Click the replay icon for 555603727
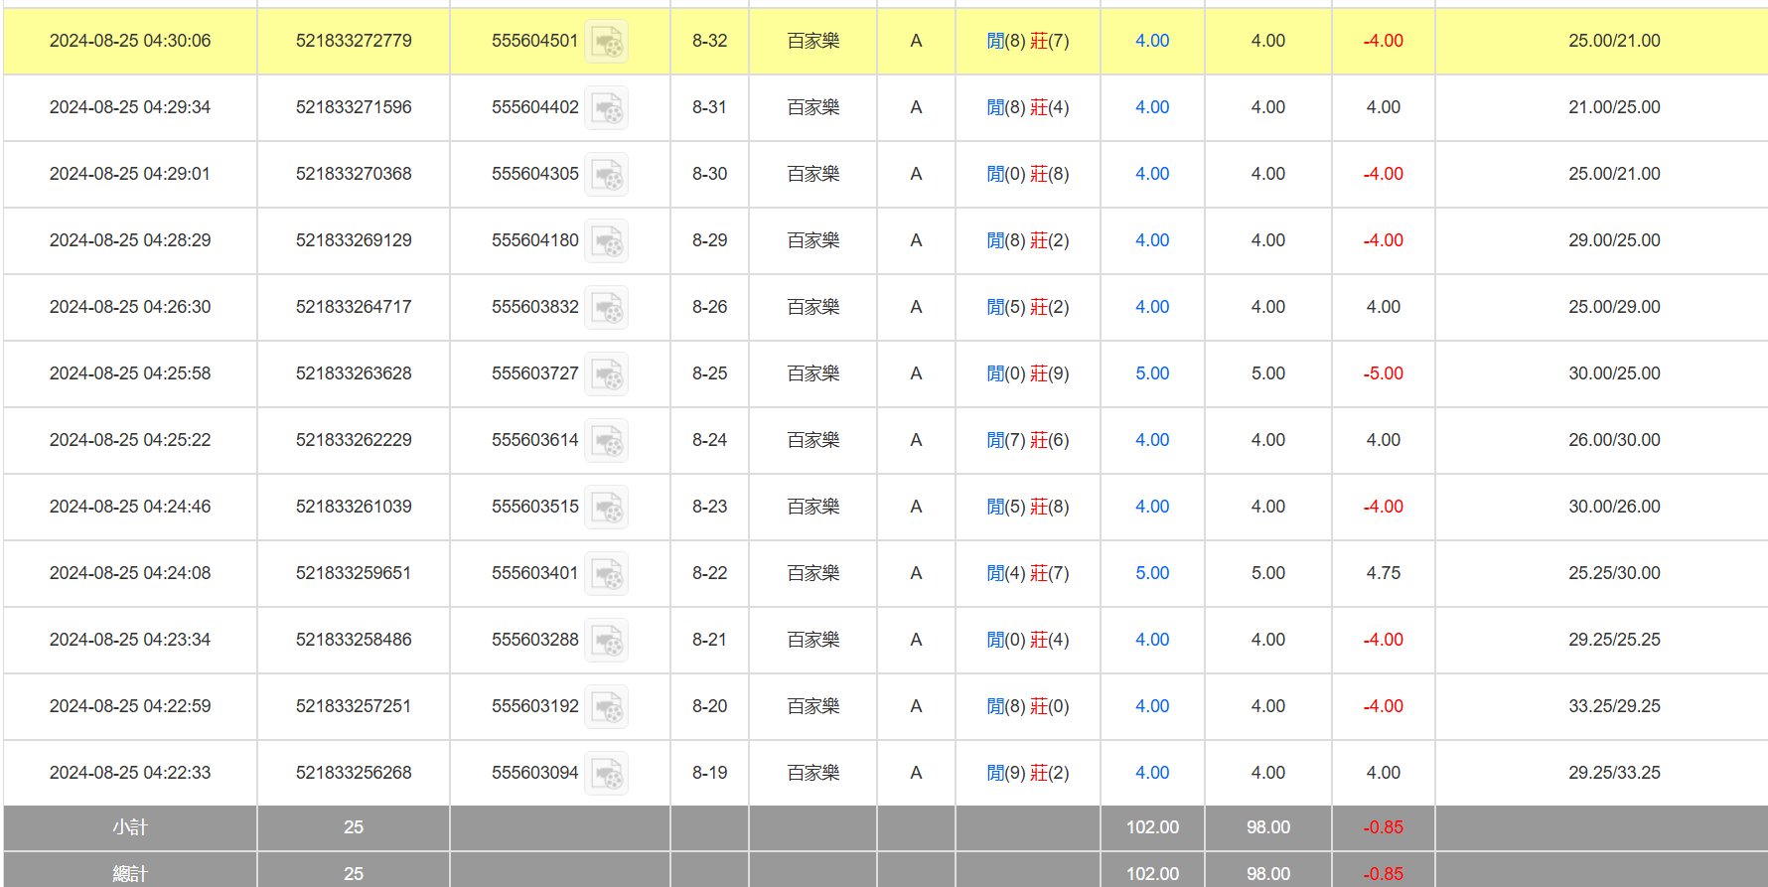The image size is (1768, 887). tap(606, 374)
